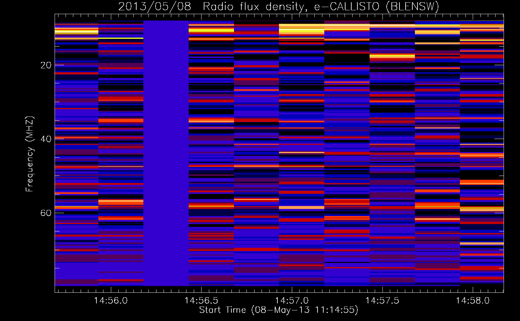Click the solid purple data-gap column in the spectrogram

(166, 153)
